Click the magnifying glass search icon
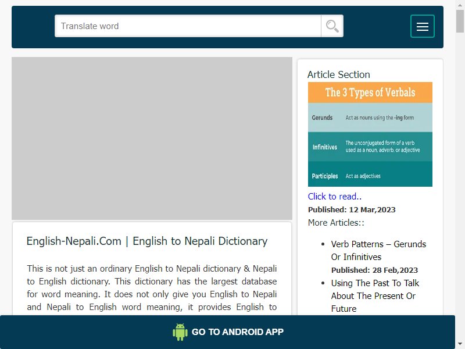The height and width of the screenshot is (349, 465). click(x=332, y=26)
